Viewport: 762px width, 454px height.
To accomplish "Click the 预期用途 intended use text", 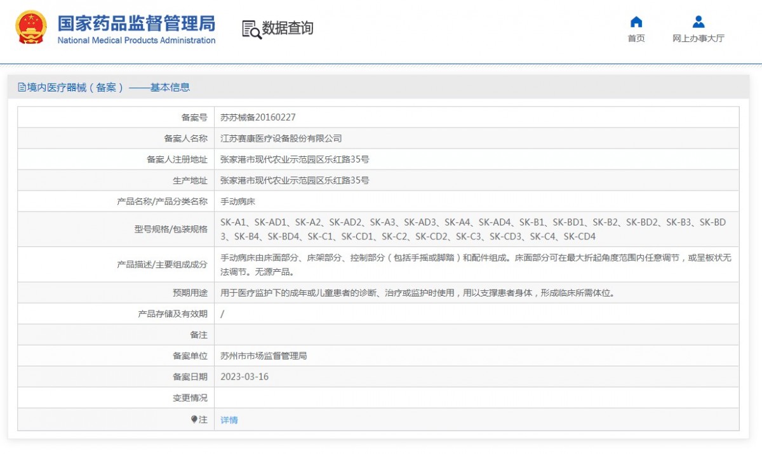I will [417, 293].
